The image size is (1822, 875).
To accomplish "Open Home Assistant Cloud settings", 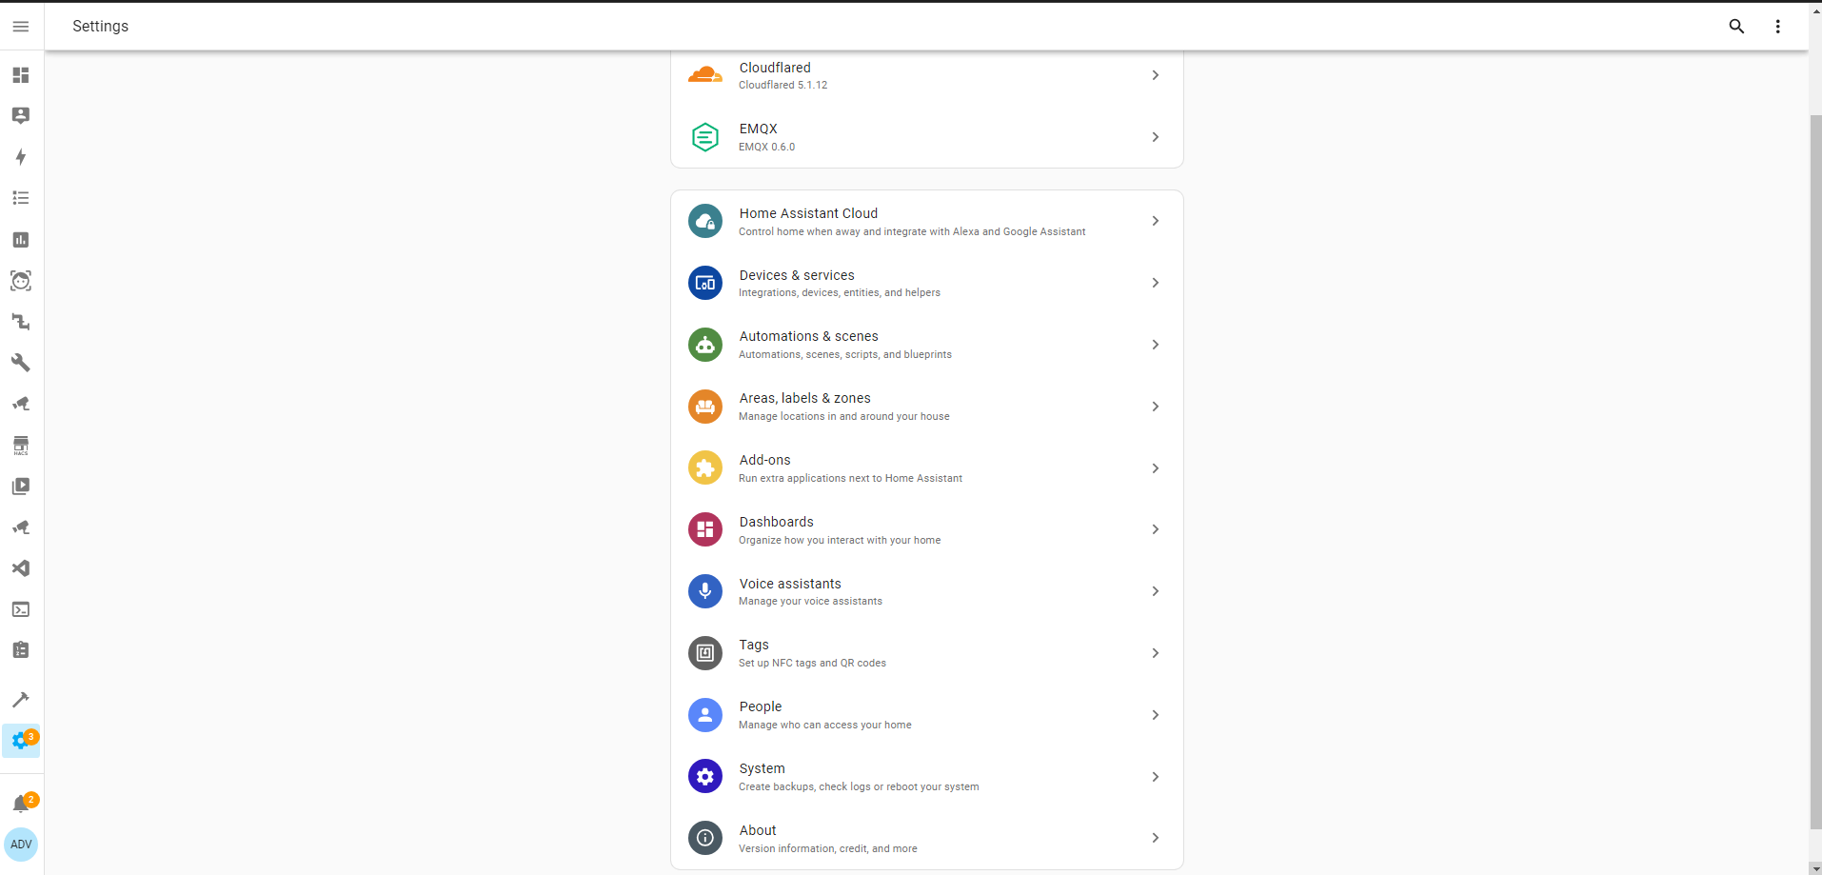I will [x=927, y=221].
